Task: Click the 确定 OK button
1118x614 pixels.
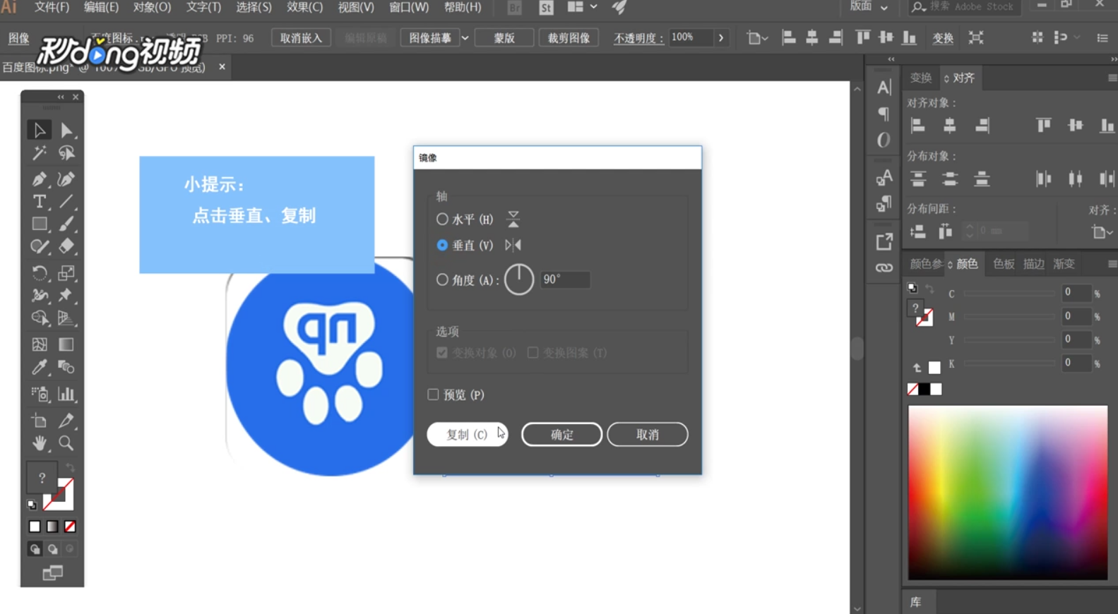Action: 561,435
